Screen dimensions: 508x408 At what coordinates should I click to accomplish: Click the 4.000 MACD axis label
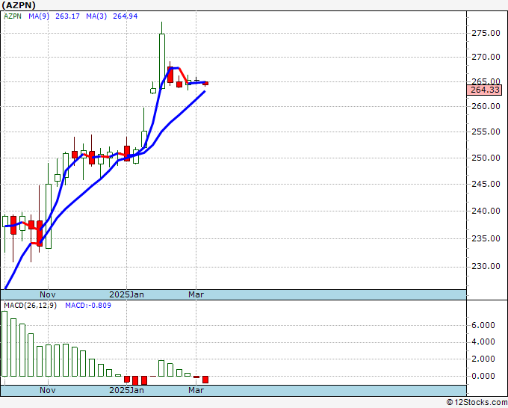pos(483,342)
